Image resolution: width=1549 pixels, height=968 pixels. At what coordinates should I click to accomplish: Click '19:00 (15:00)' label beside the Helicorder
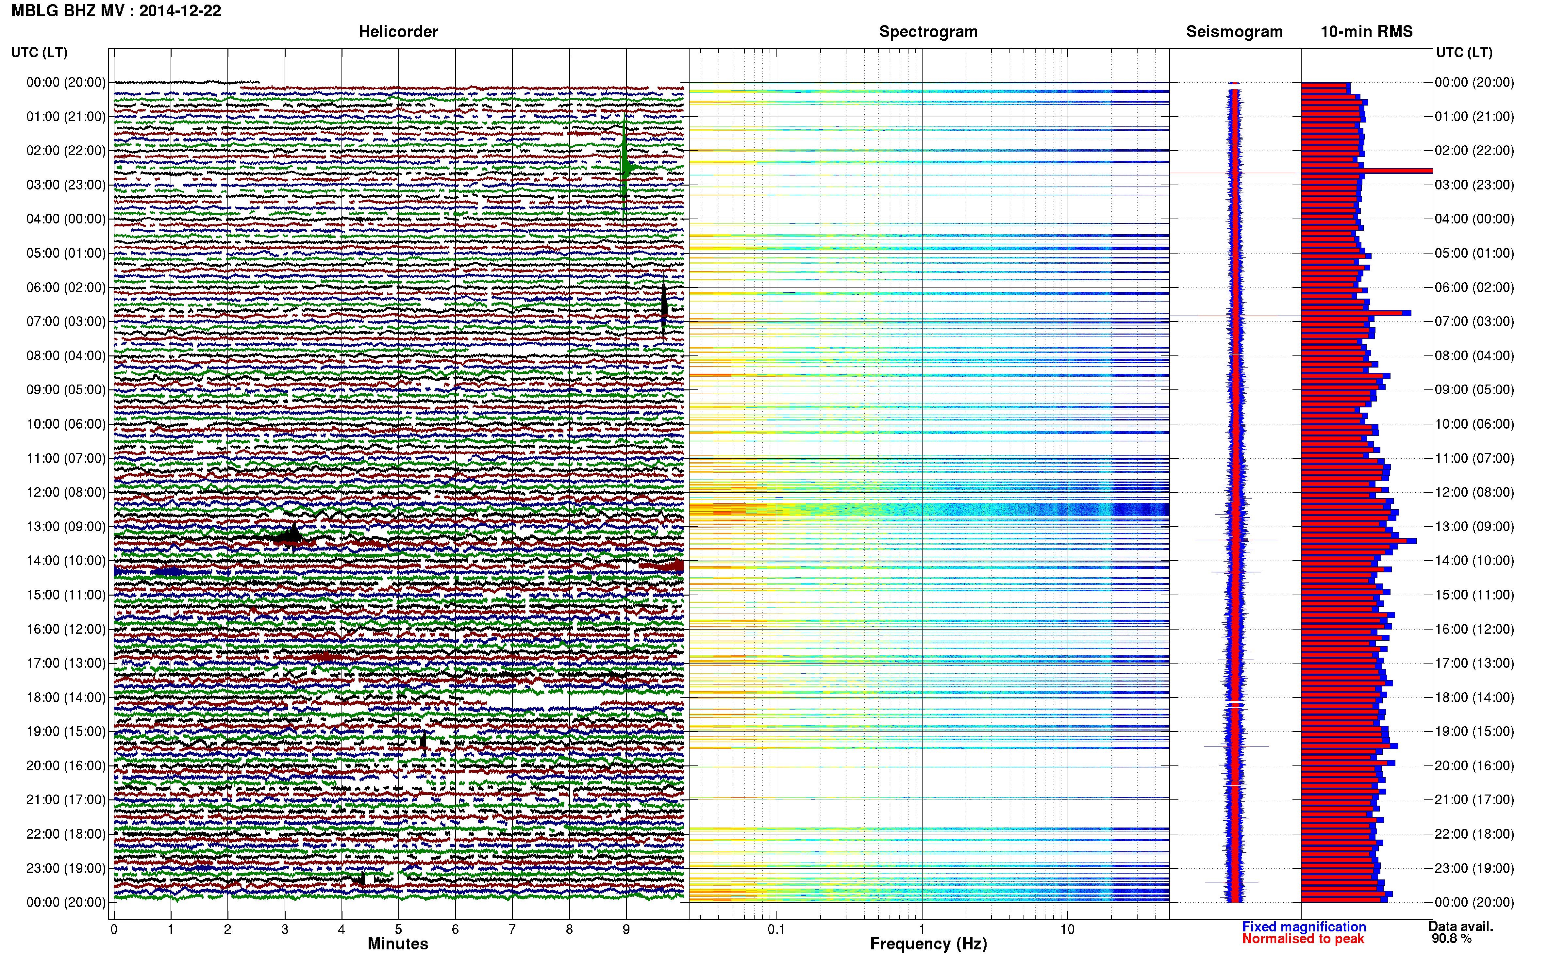click(x=65, y=731)
